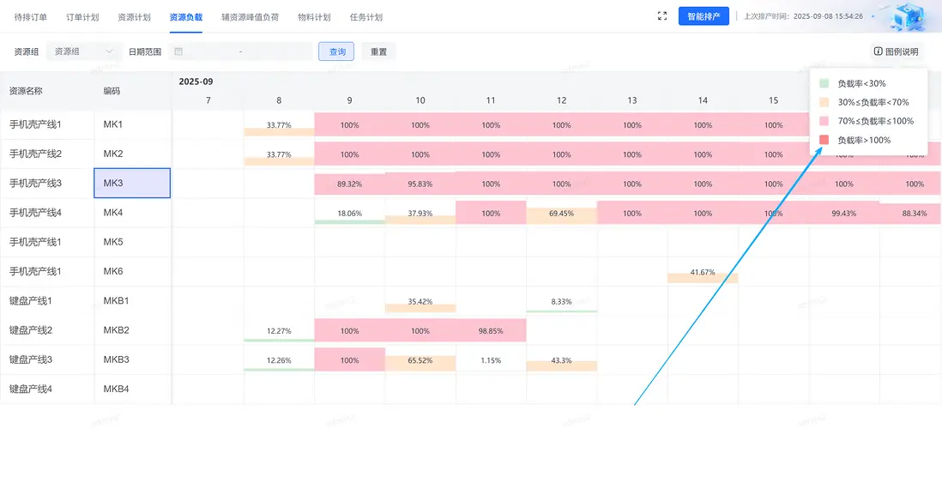Click the calendar icon in date range

tap(178, 51)
